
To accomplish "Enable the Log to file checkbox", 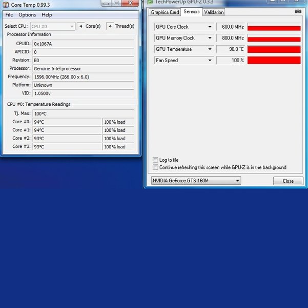I will (x=155, y=160).
